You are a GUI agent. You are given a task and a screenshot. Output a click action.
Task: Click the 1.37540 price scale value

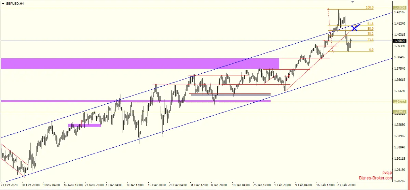point(399,69)
